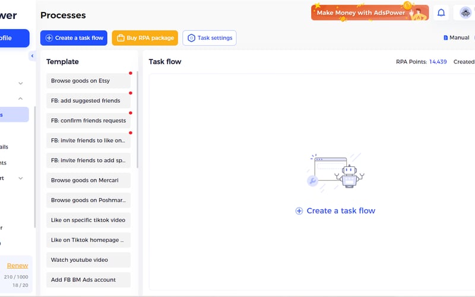Click the left sidebar scrollbar

click(x=35, y=167)
